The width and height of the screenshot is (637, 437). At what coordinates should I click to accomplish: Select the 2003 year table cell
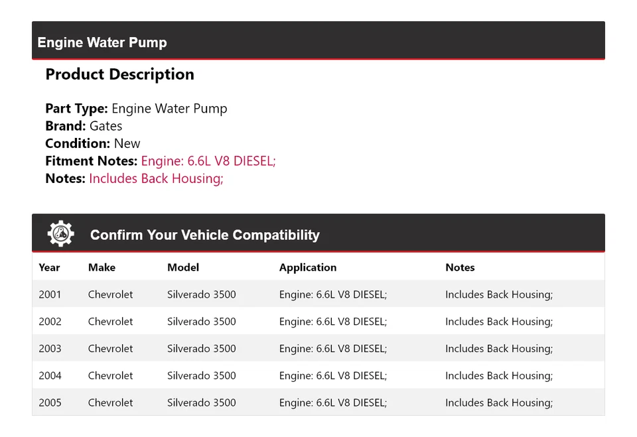point(50,349)
